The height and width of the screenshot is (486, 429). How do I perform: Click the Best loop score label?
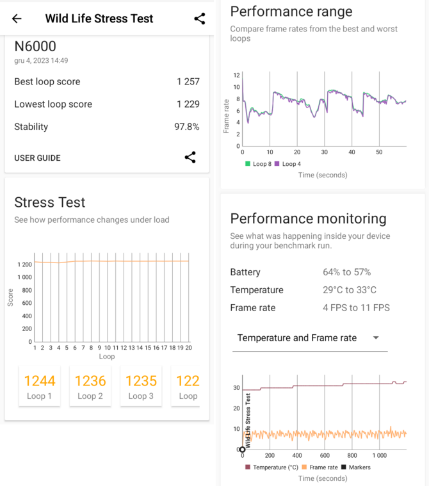click(47, 81)
